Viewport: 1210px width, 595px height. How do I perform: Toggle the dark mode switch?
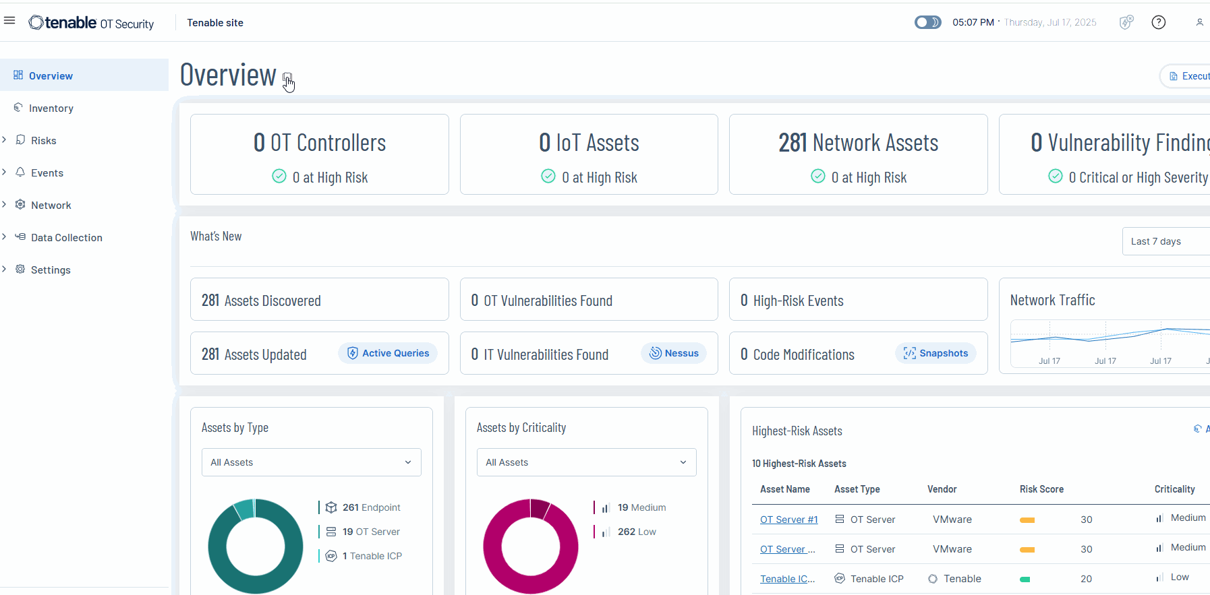(x=927, y=22)
